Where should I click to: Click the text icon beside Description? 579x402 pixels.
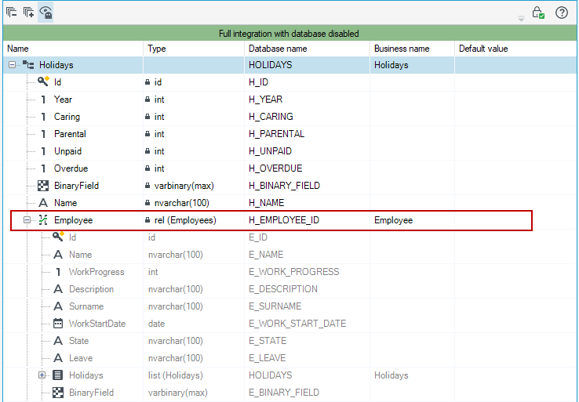click(58, 289)
